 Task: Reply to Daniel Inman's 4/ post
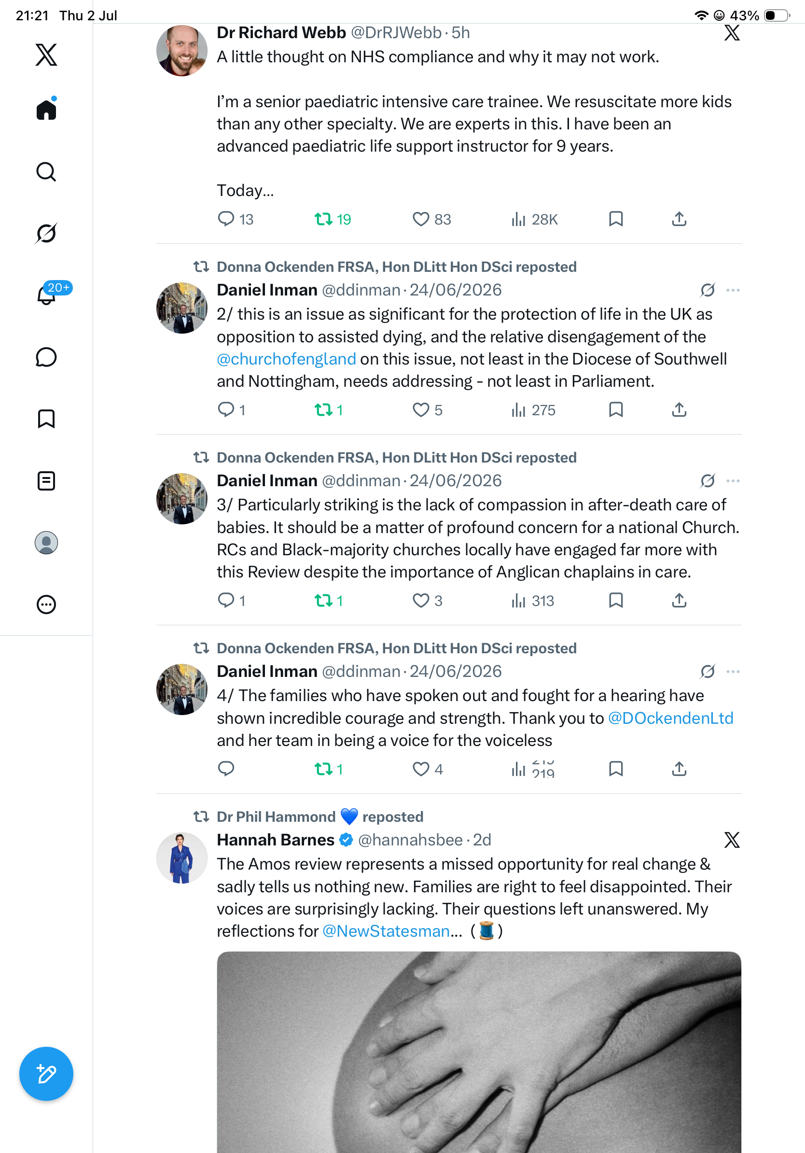(226, 768)
